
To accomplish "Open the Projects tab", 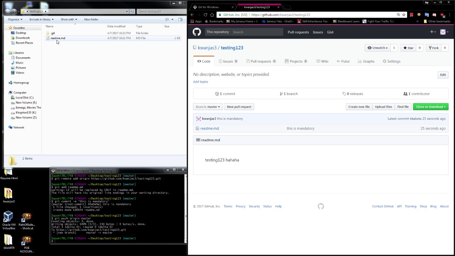I will tap(296, 61).
